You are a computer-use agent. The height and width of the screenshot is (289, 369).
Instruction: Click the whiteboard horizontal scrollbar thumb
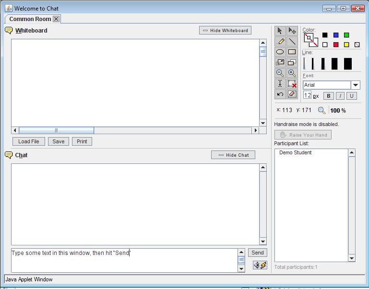pos(56,130)
